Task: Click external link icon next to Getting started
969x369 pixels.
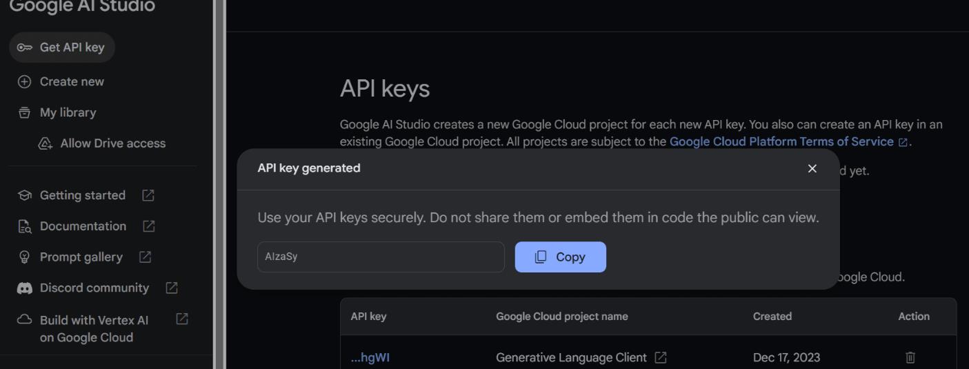Action: [148, 195]
